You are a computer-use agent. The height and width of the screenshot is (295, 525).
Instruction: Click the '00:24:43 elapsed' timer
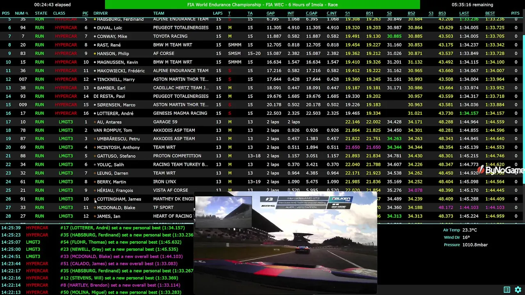[x=52, y=5]
